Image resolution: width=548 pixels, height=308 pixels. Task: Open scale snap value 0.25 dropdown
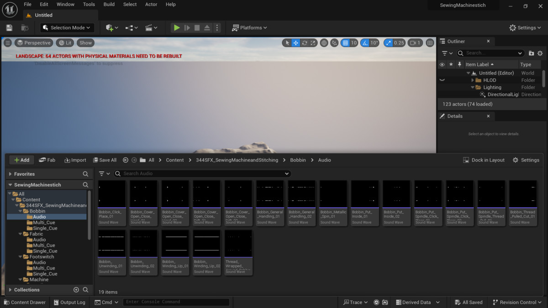pyautogui.click(x=399, y=43)
